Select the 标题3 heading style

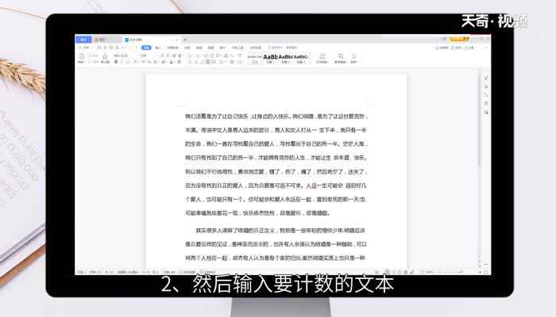pyautogui.click(x=300, y=59)
